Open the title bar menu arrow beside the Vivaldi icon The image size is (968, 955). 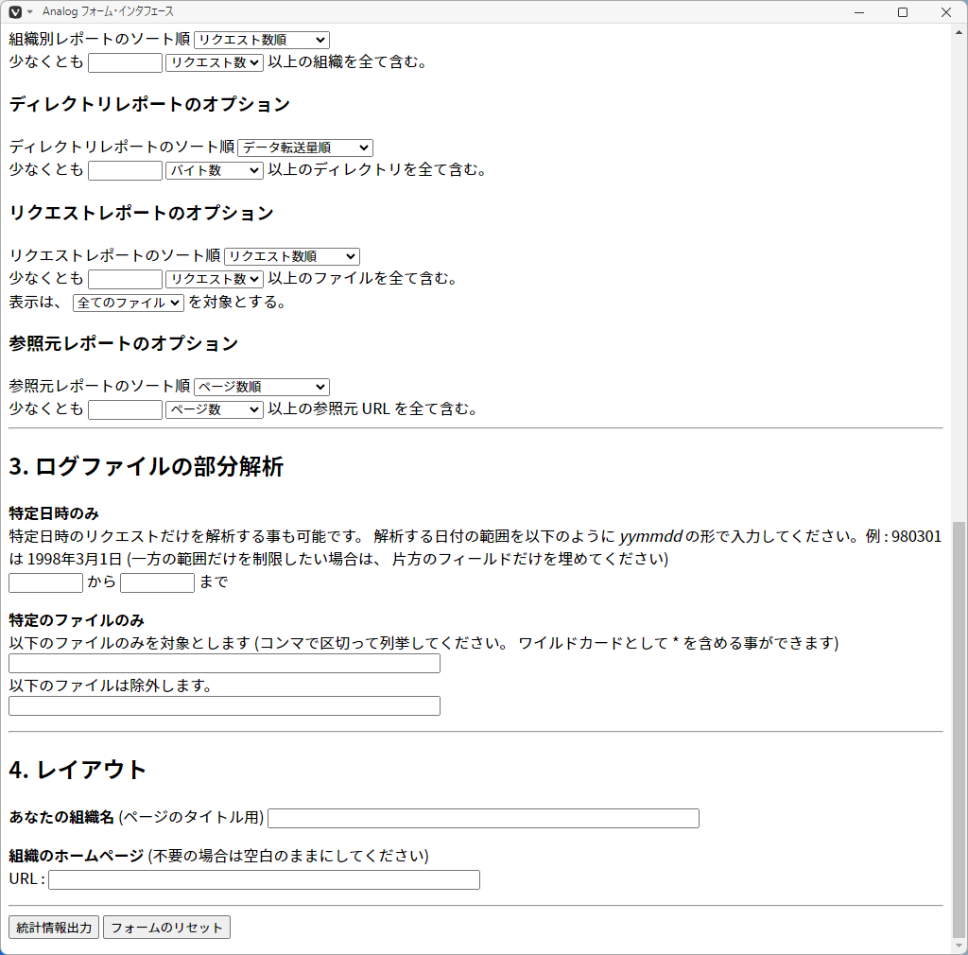(x=29, y=11)
